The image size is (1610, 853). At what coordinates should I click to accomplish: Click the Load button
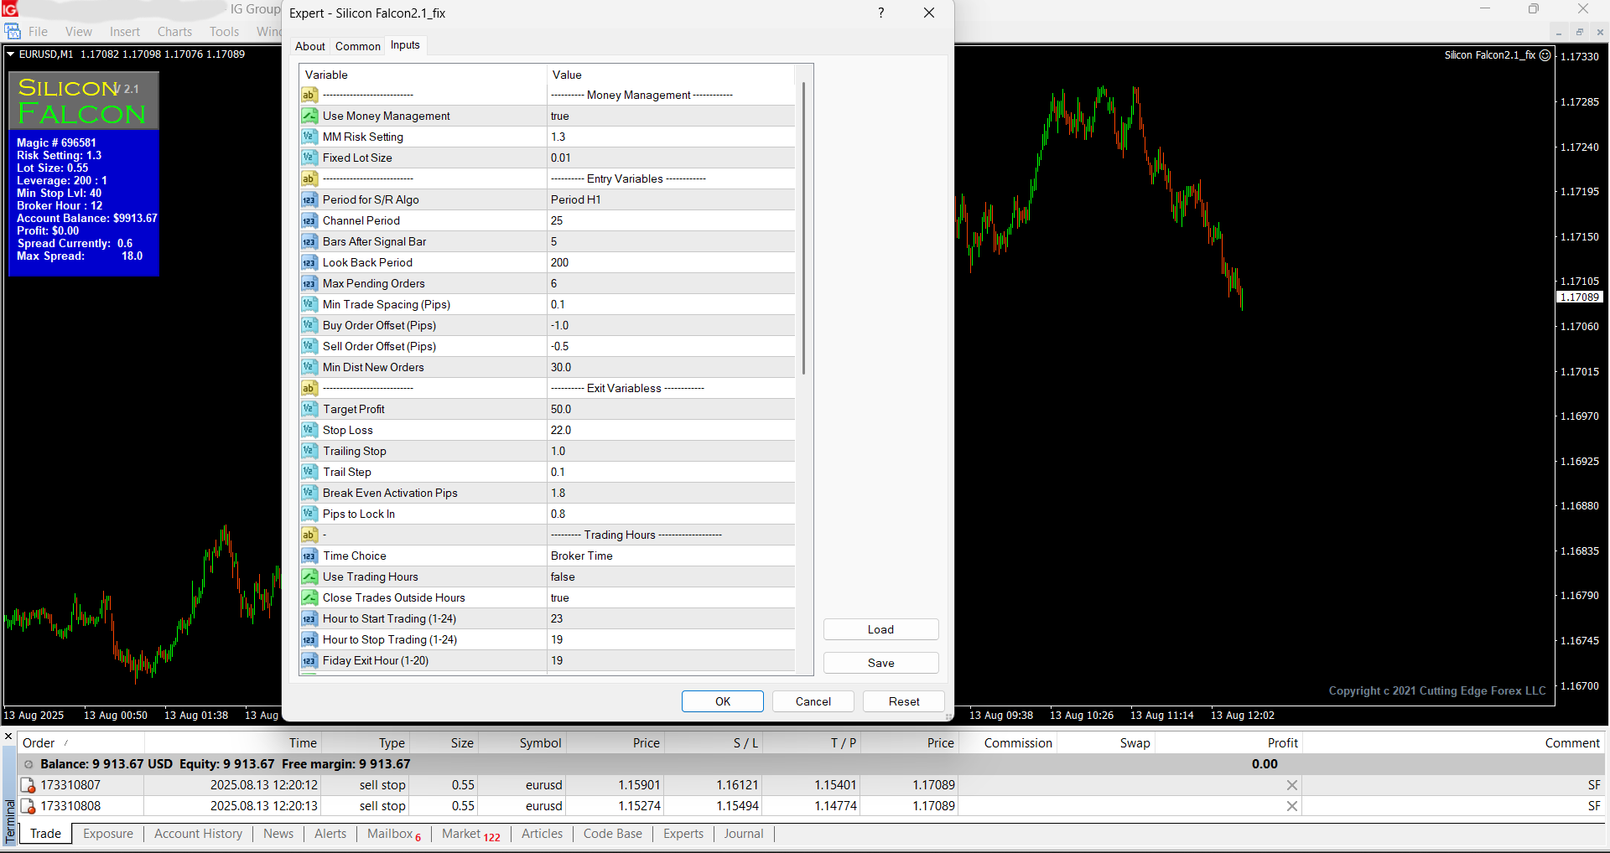point(880,629)
